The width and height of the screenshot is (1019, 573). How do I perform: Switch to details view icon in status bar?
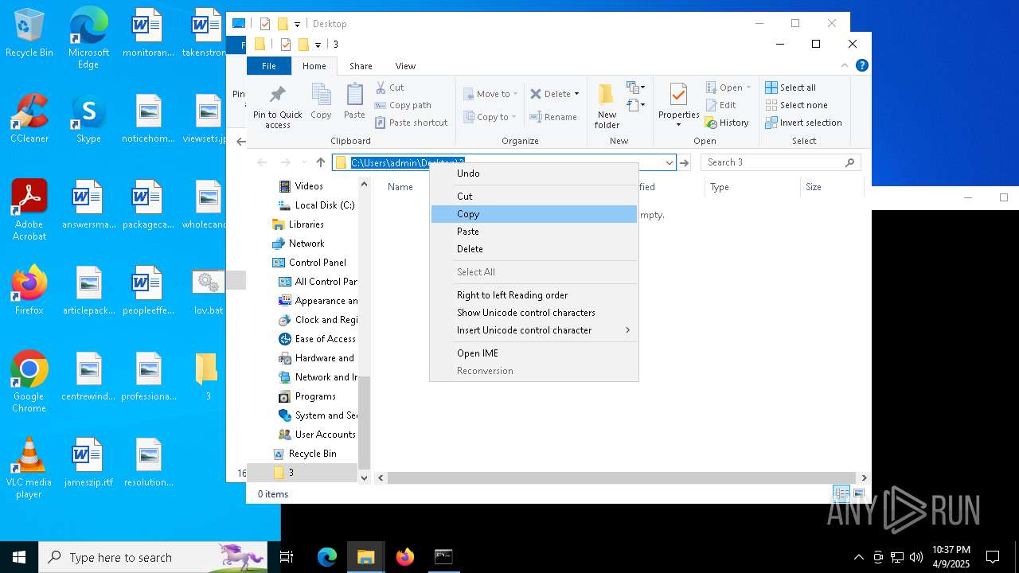click(x=841, y=493)
